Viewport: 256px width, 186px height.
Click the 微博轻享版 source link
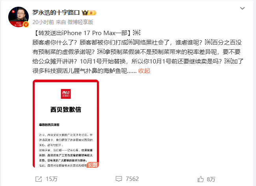pos(80,22)
